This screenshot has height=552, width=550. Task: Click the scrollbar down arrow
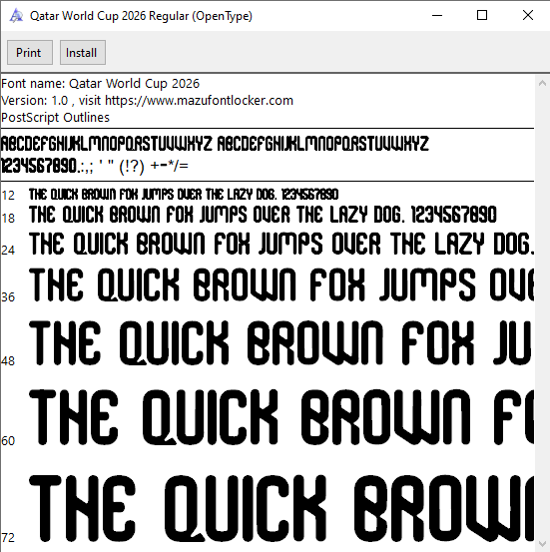tap(542, 544)
